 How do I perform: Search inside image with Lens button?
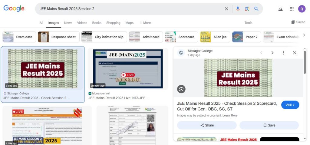tap(181, 89)
